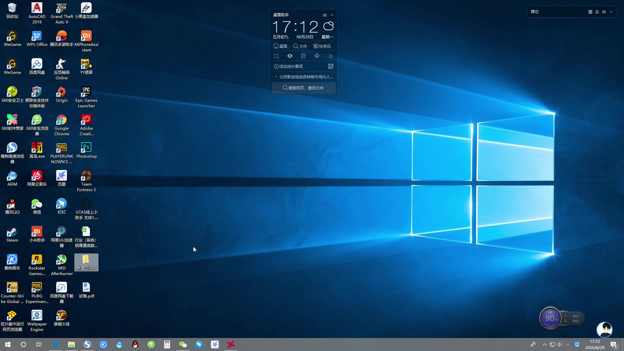Open the hamburger menu of 桌面助手
Viewport: 624px width, 351px height.
[325, 15]
